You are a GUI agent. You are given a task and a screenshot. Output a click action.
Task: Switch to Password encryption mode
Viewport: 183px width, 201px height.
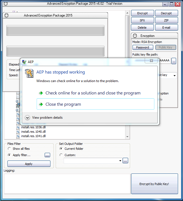(x=143, y=47)
